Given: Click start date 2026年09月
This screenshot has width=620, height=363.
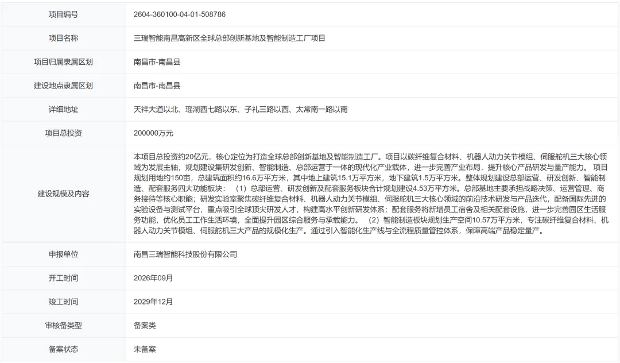Looking at the screenshot, I should [153, 278].
